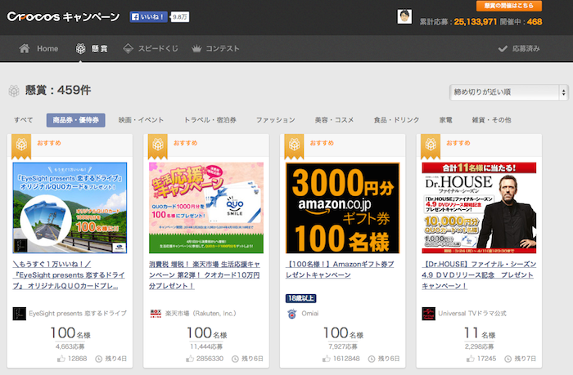Click the clock icon beside 残り4日
This screenshot has width=573, height=375.
point(99,359)
